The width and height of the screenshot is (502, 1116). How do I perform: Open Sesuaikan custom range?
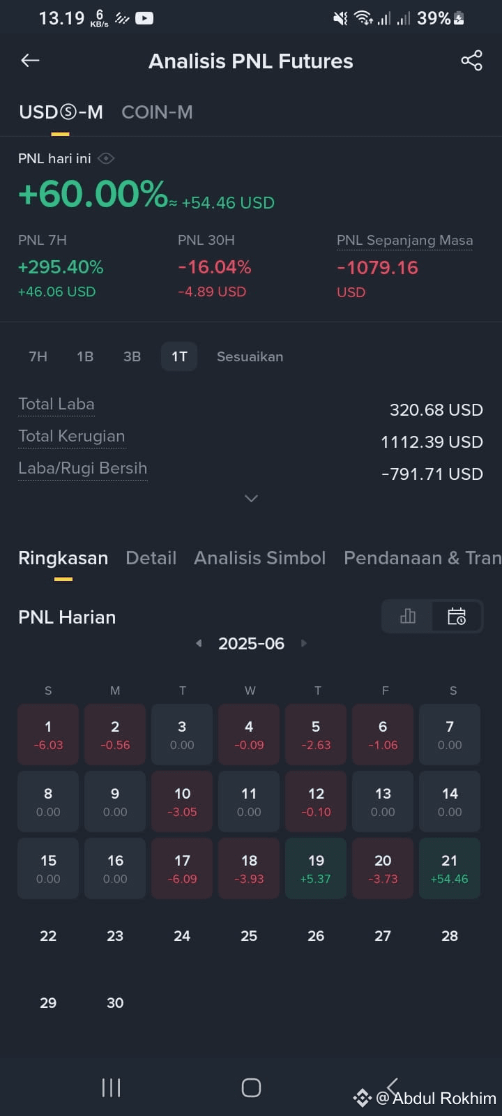250,356
